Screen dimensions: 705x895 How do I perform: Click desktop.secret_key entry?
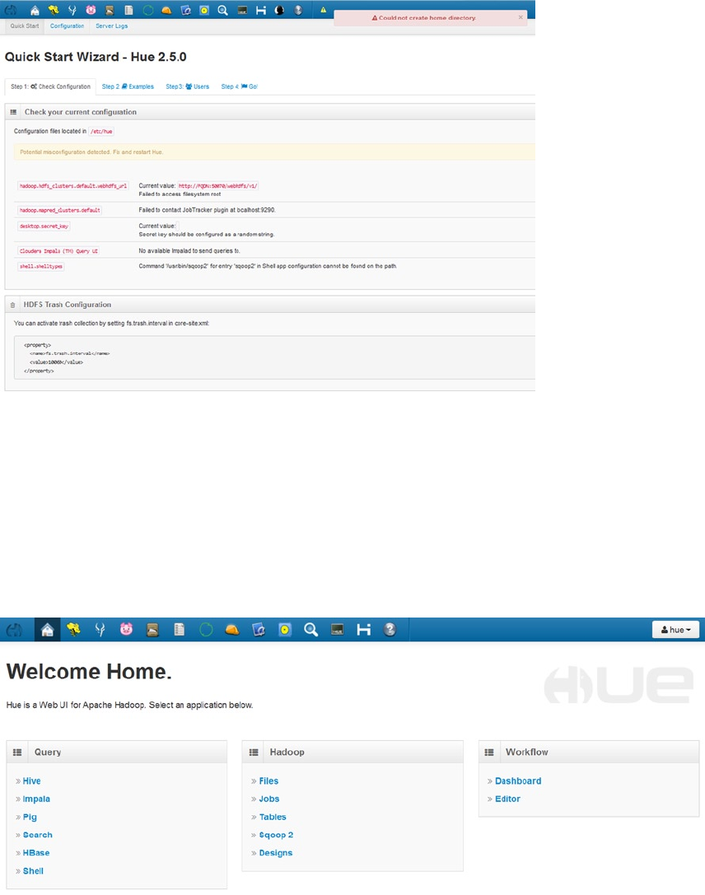click(44, 226)
